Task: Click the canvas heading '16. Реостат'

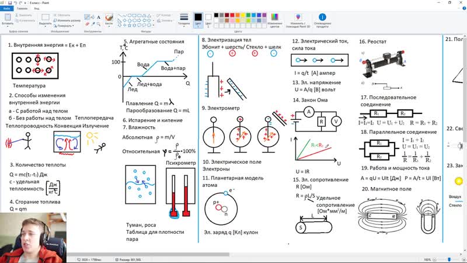Action: point(372,41)
